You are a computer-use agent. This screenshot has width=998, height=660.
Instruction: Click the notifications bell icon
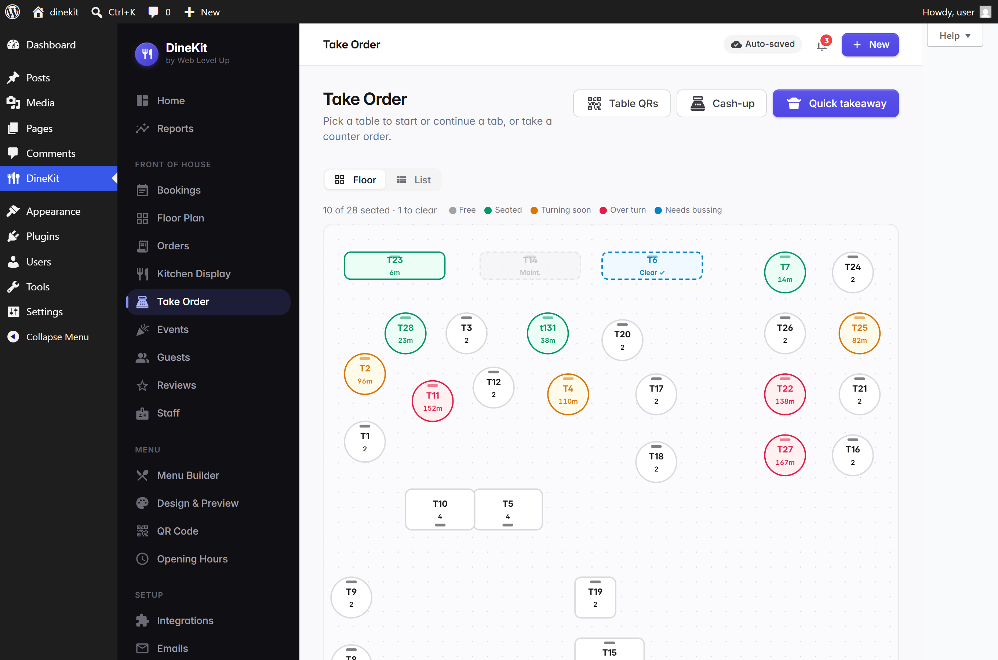pos(822,45)
